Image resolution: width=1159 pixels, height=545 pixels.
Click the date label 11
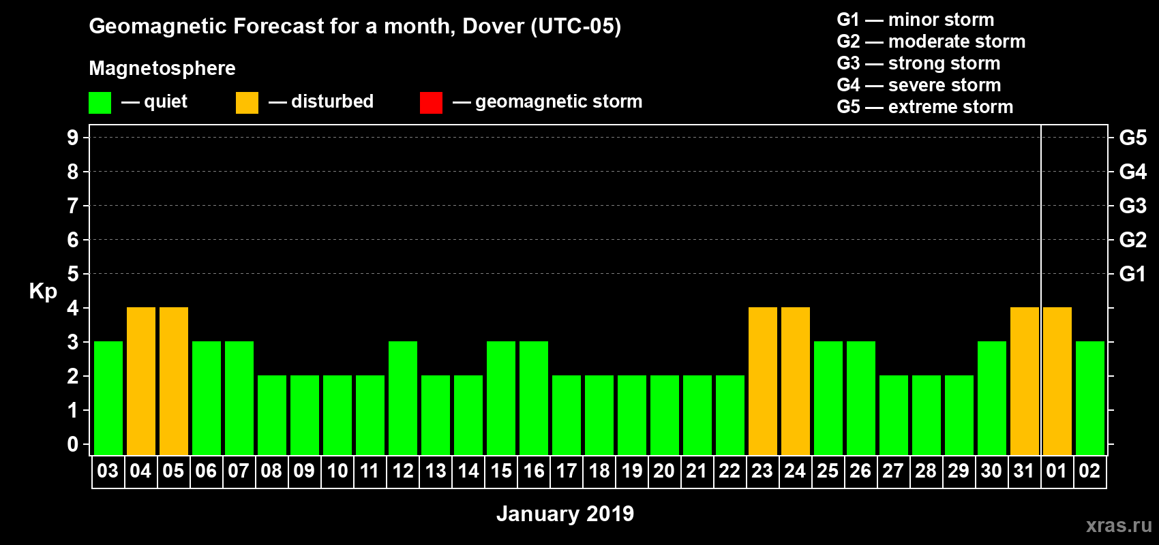click(x=370, y=471)
